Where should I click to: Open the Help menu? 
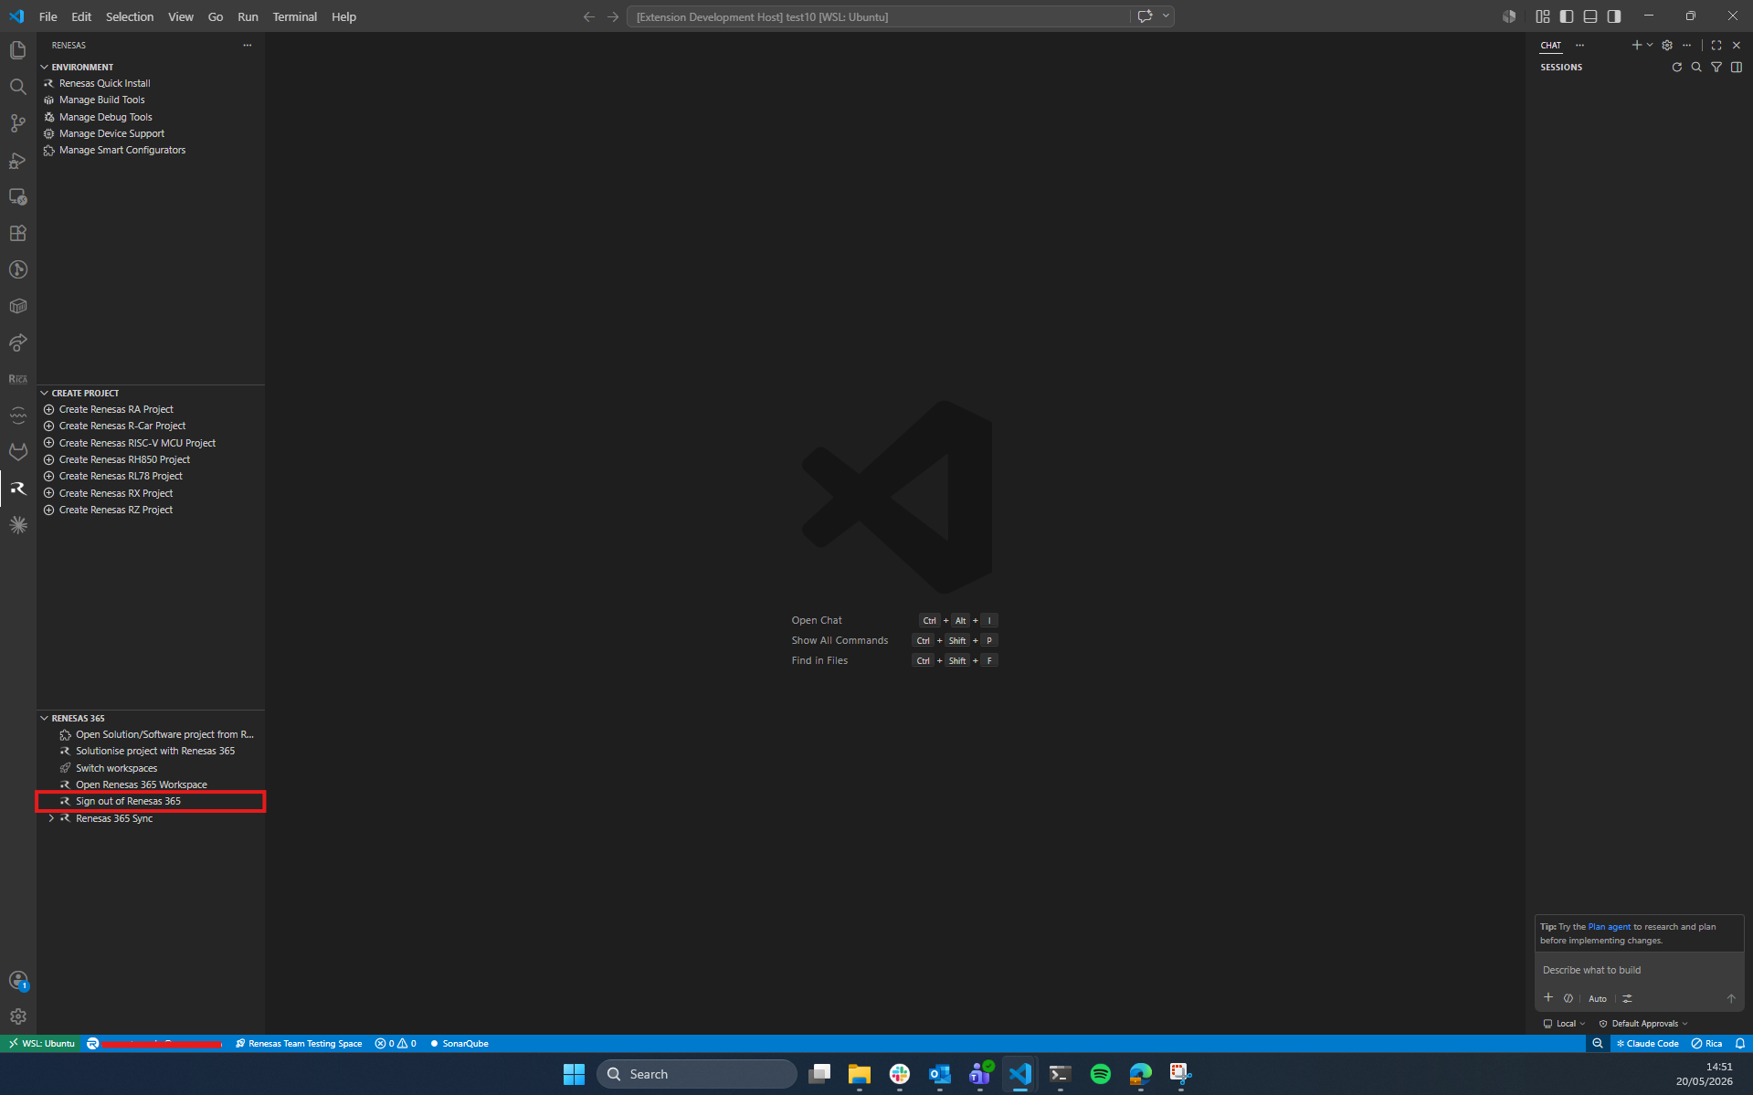[343, 16]
